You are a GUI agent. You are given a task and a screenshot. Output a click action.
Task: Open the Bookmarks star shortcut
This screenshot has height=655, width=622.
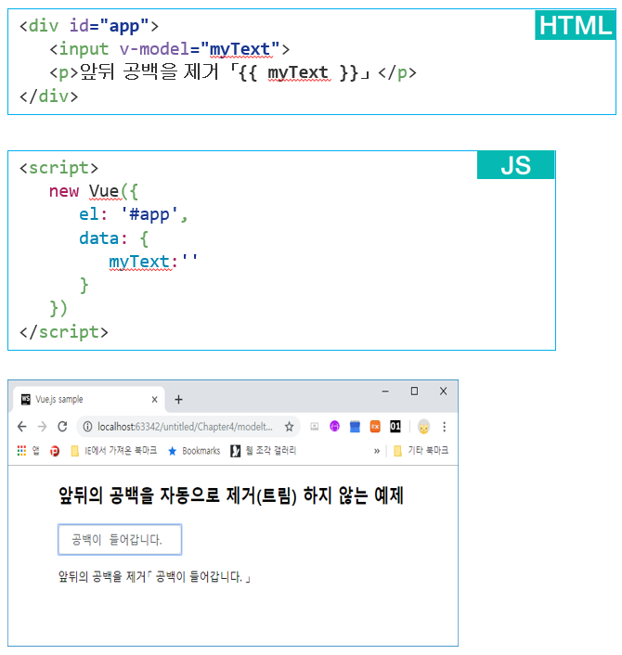pyautogui.click(x=194, y=451)
